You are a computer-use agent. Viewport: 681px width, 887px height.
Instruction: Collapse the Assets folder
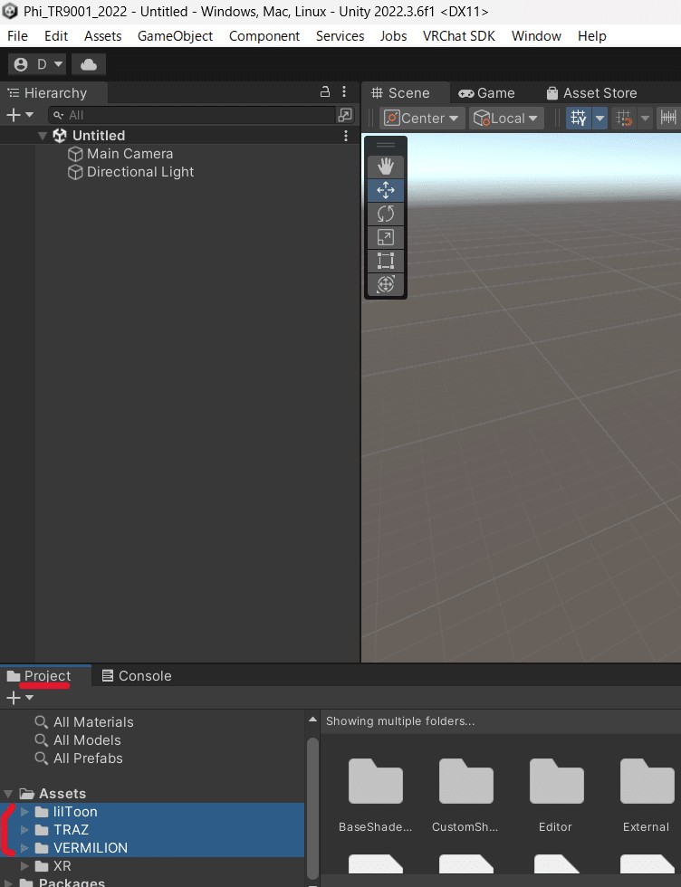coord(8,794)
